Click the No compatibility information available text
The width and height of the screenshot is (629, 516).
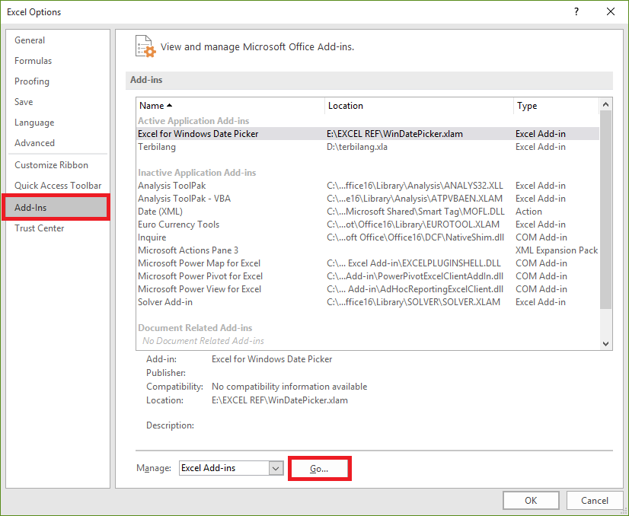pos(289,387)
